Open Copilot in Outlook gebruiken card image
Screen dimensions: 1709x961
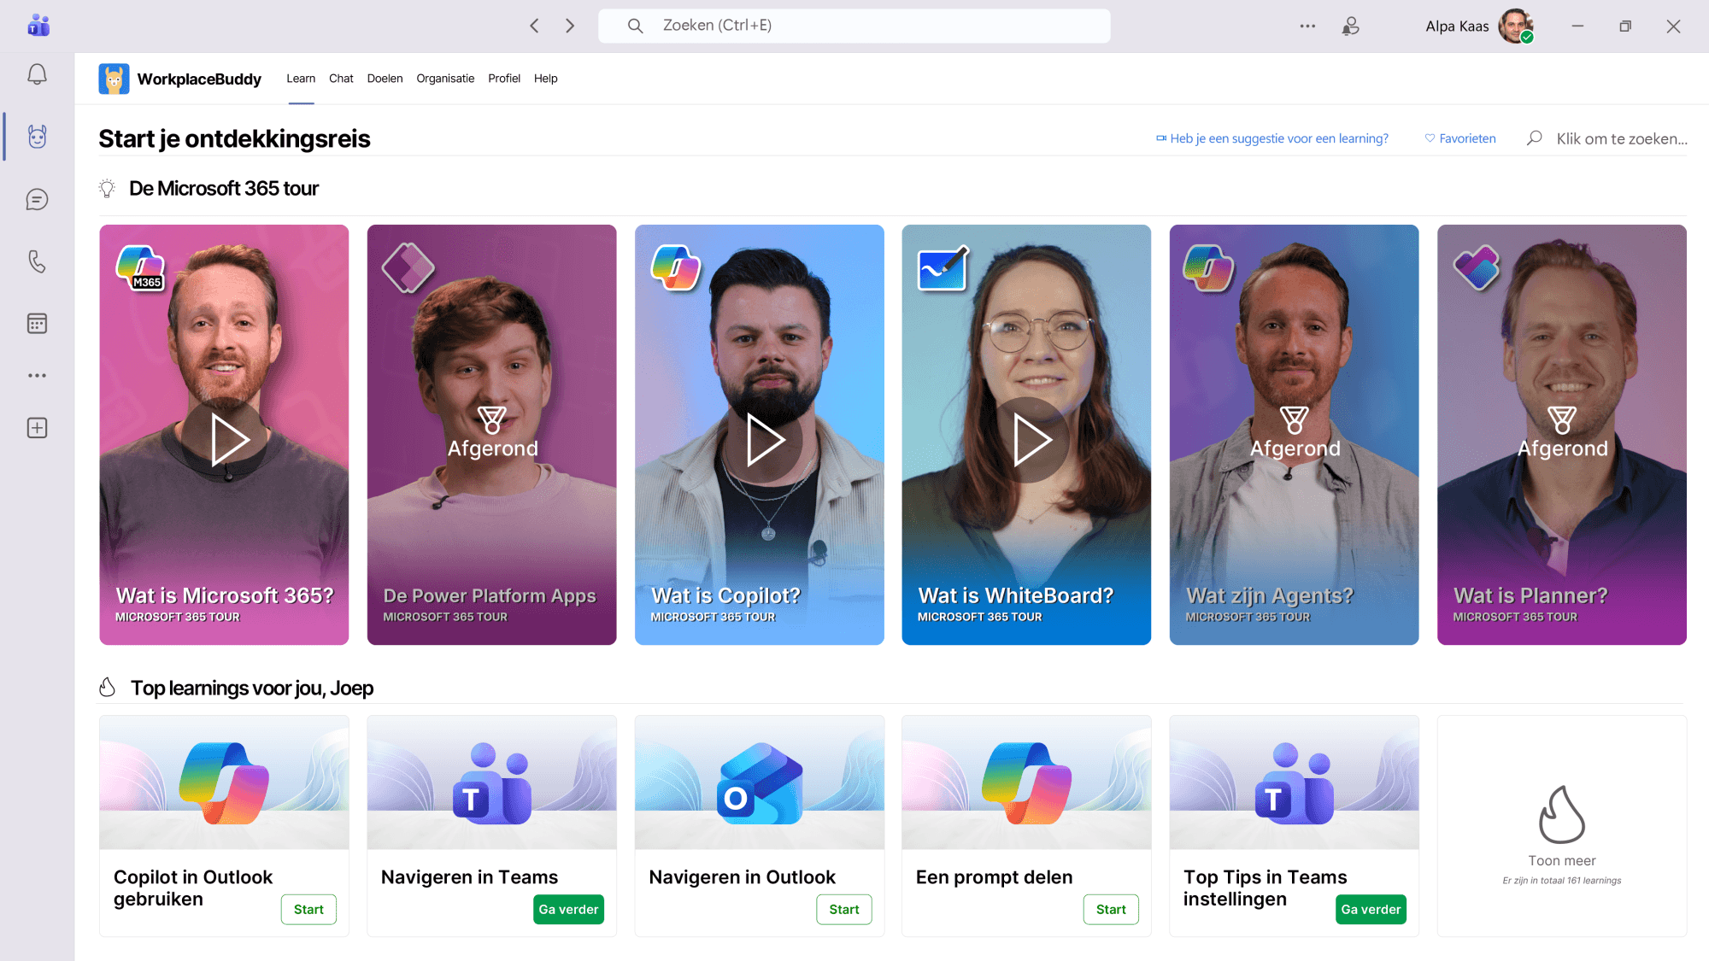[224, 782]
